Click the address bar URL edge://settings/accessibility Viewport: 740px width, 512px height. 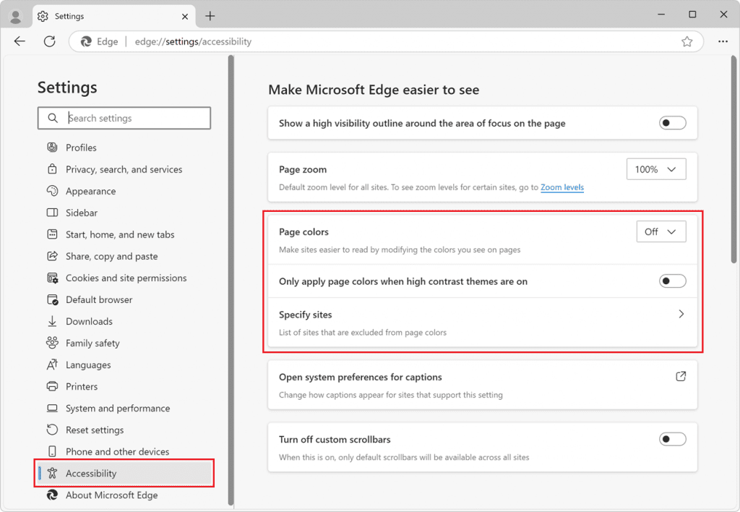[x=193, y=41]
